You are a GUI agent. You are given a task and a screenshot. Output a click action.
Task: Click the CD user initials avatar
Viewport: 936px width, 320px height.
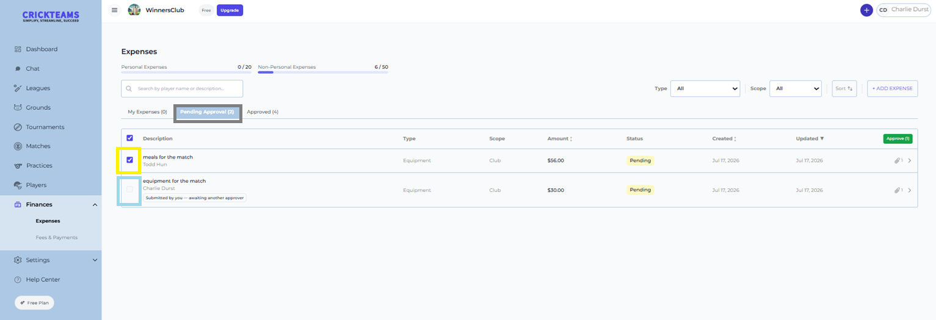(883, 10)
